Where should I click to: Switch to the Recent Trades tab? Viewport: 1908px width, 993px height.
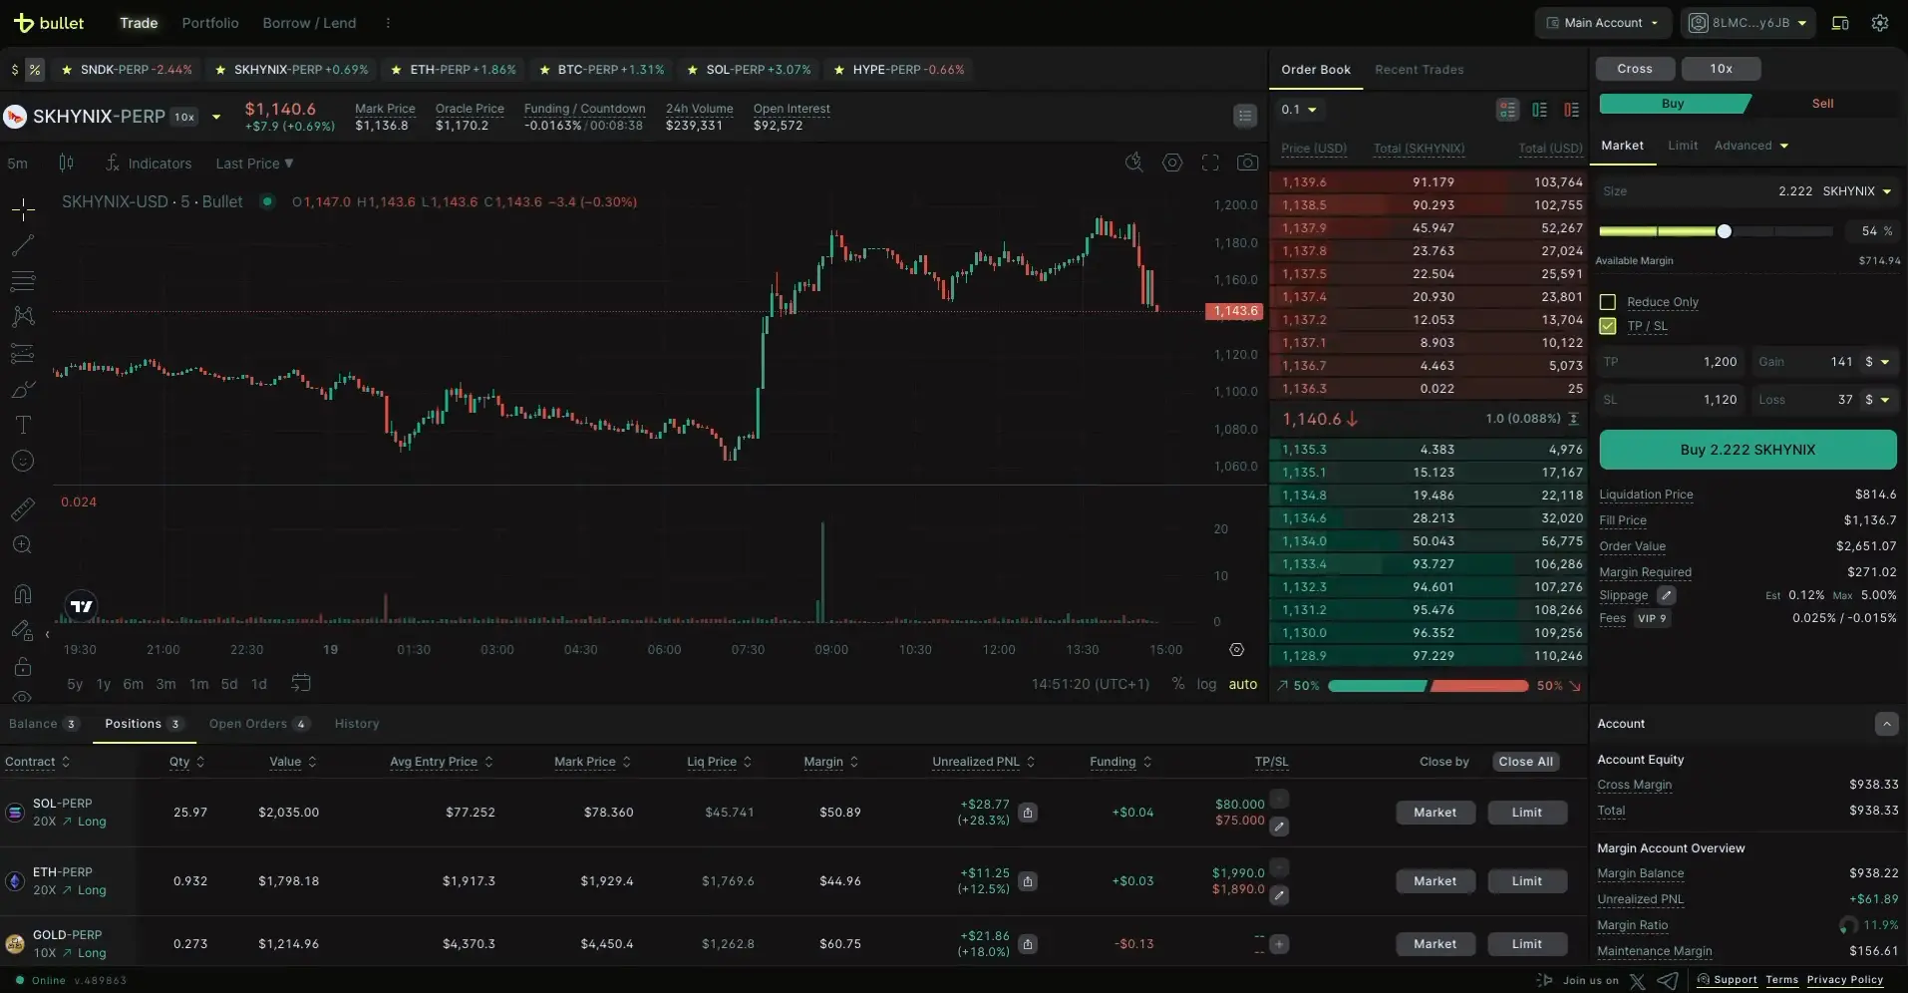pos(1420,70)
